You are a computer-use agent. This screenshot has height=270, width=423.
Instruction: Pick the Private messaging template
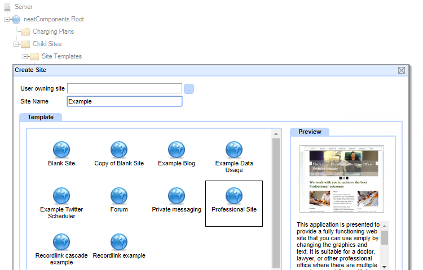point(177,196)
